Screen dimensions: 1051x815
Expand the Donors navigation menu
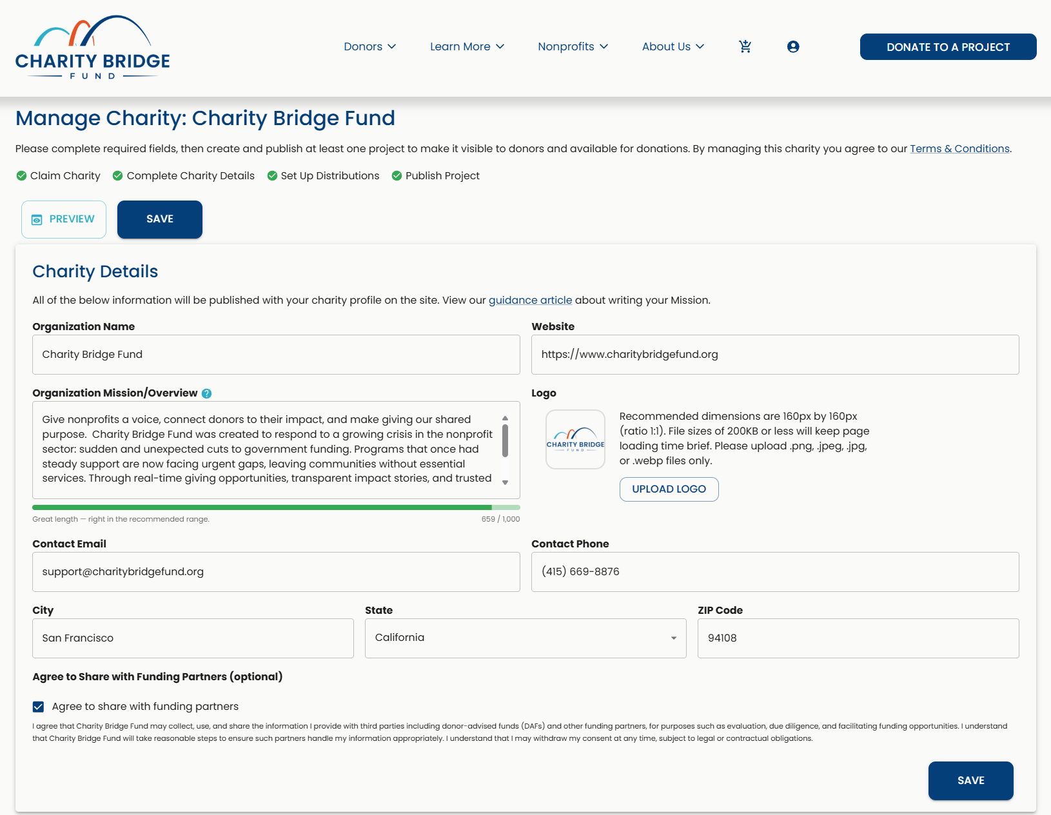(x=369, y=46)
